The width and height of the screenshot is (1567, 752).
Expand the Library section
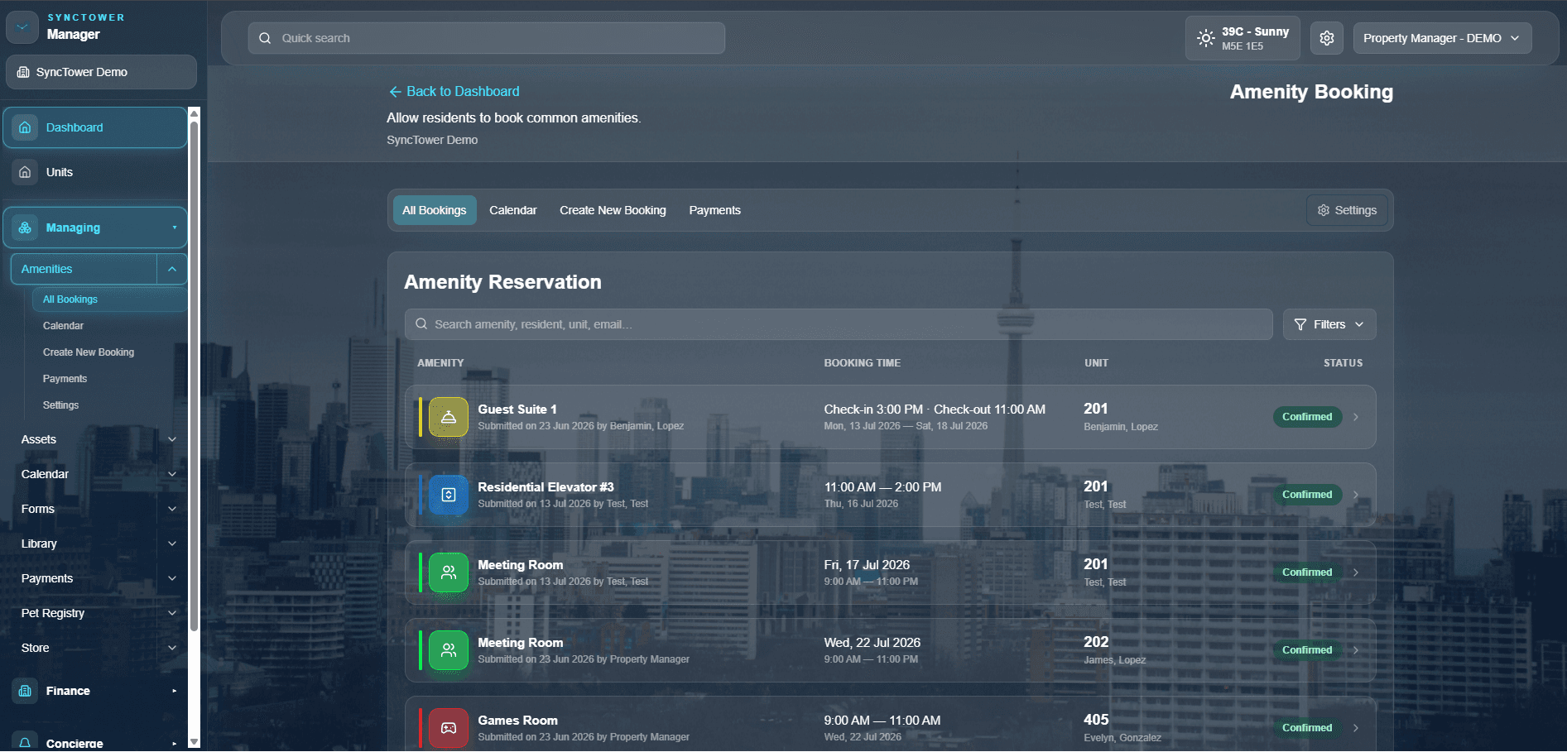click(172, 544)
